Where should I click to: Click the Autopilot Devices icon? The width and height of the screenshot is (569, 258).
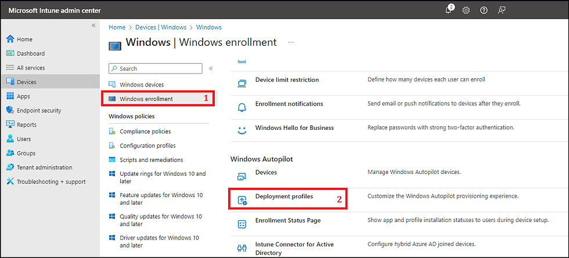(x=242, y=176)
